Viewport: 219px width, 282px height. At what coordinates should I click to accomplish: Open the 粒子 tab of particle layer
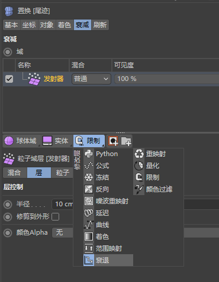(62, 173)
